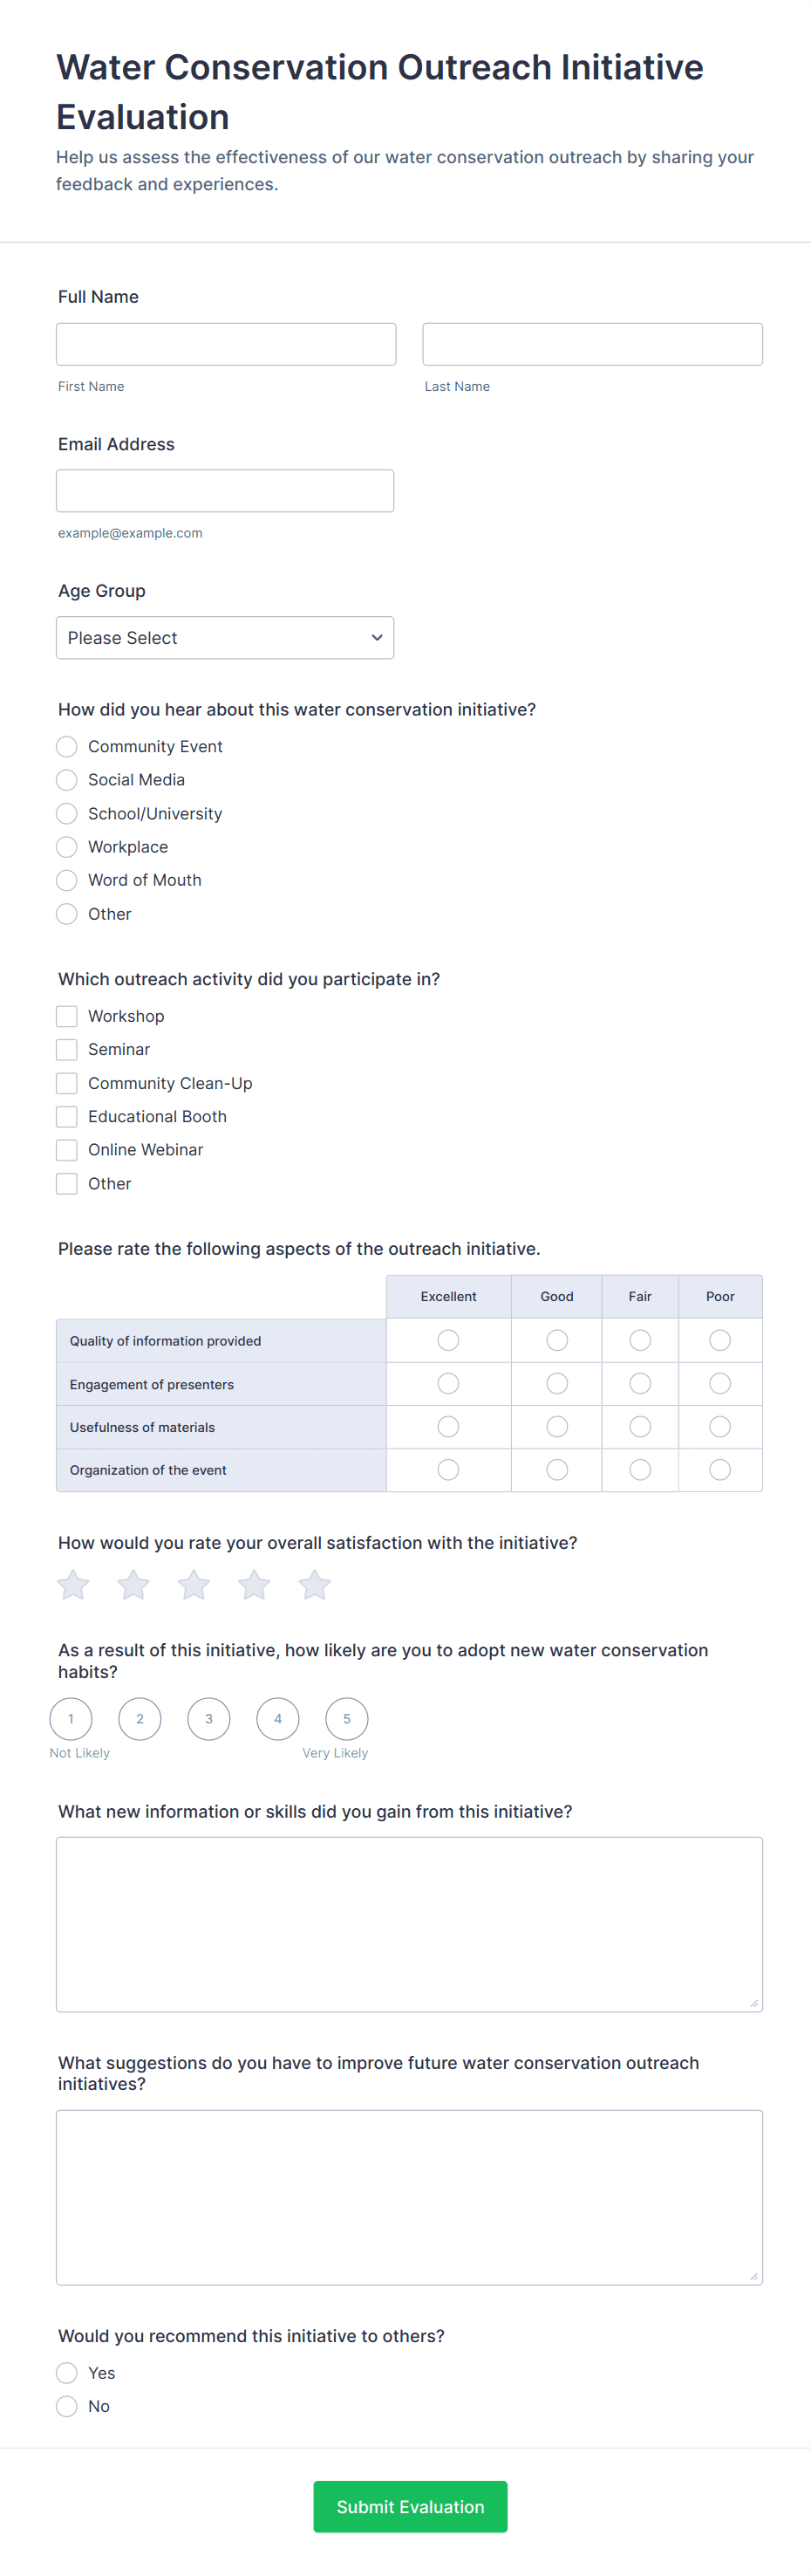
Task: Give five stars overall satisfaction
Action: [x=315, y=1584]
